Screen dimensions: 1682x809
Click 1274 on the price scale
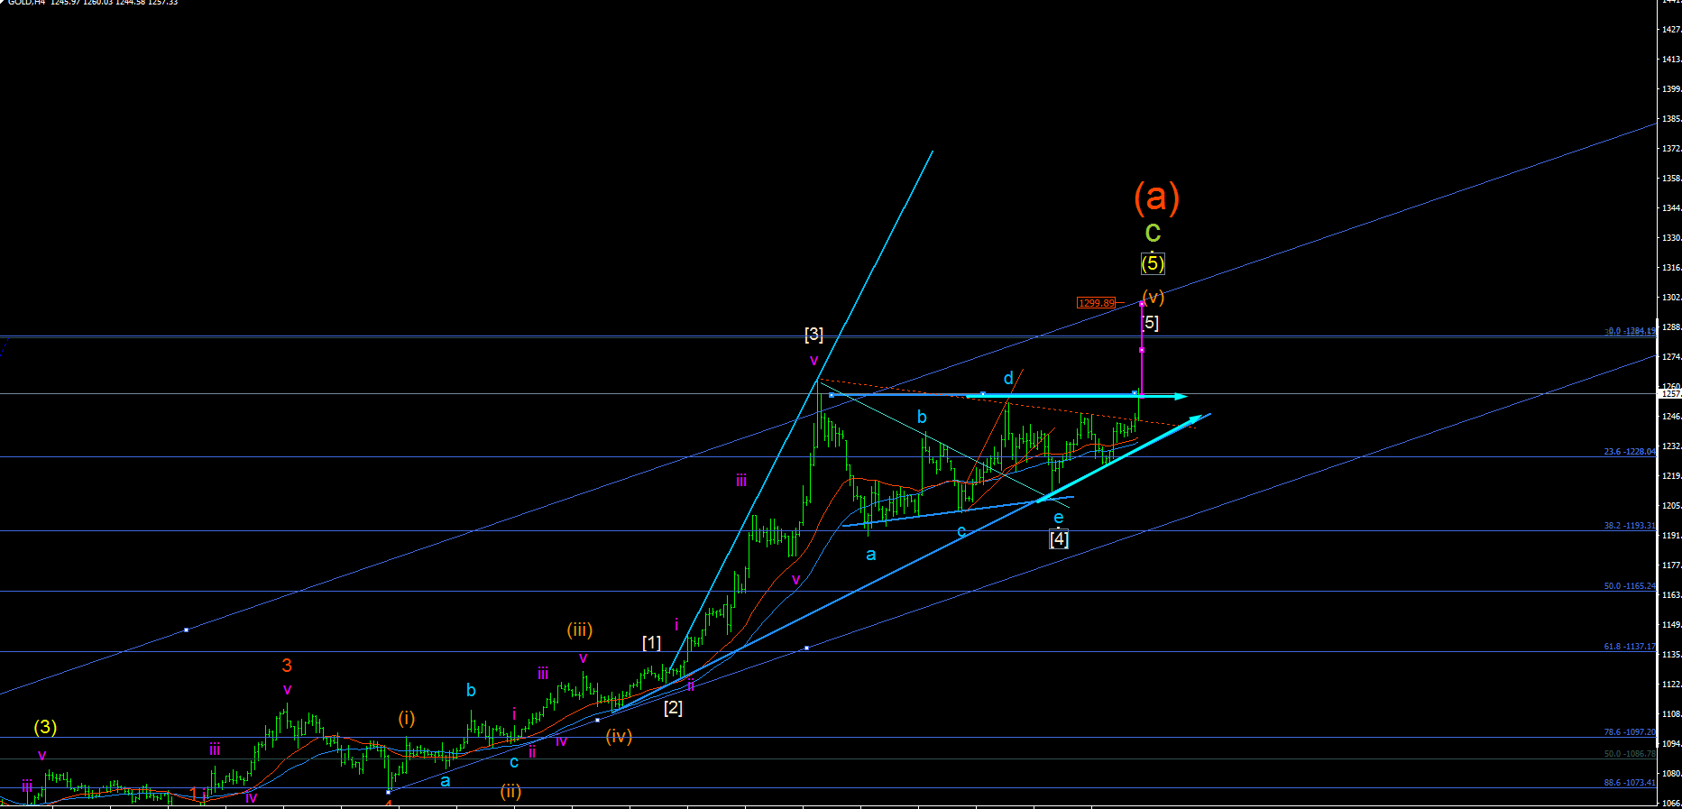point(1671,357)
